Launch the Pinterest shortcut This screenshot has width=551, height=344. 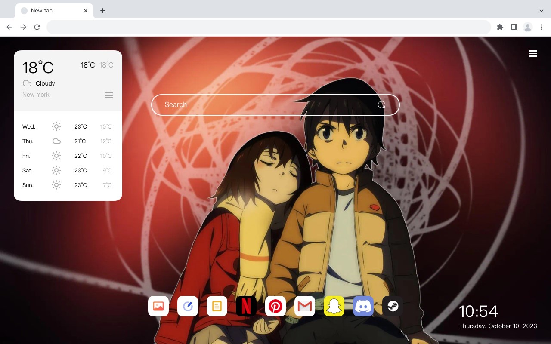pos(275,306)
